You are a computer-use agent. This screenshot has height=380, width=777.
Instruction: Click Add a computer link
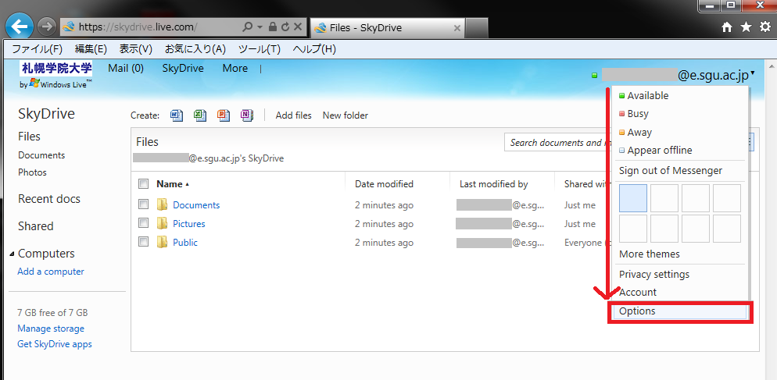click(x=51, y=272)
